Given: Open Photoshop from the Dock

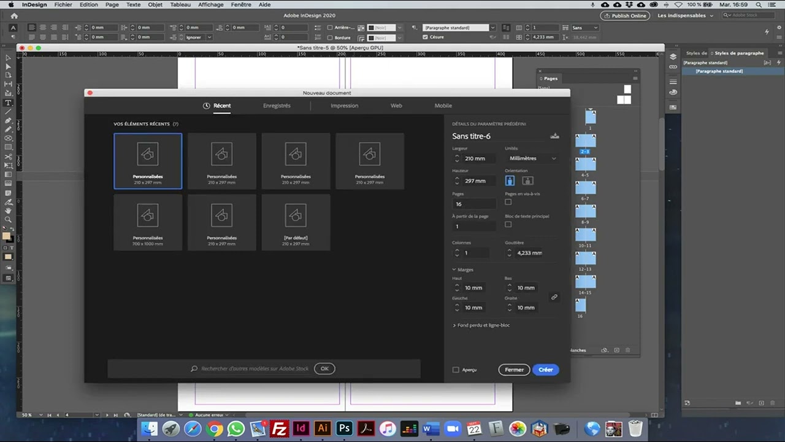Looking at the screenshot, I should 344,428.
